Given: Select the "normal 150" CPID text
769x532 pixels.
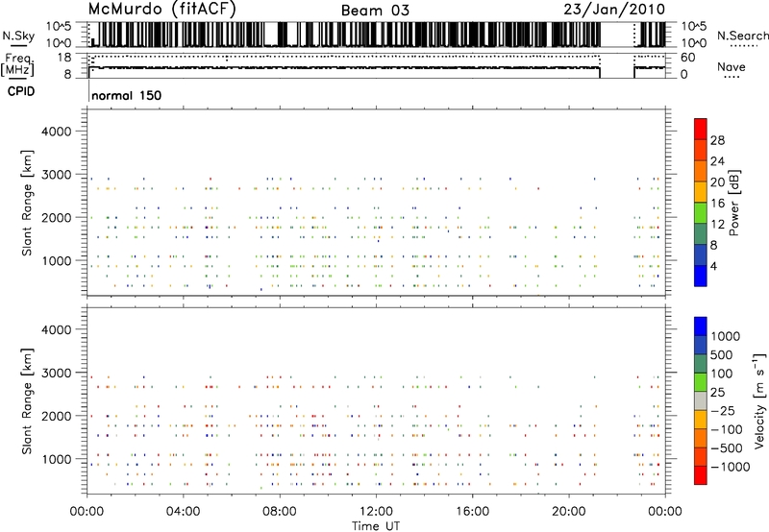Looking at the screenshot, I should pos(127,96).
